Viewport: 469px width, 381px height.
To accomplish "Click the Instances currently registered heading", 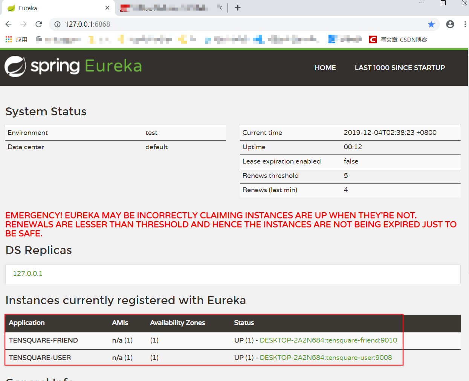I will 125,300.
